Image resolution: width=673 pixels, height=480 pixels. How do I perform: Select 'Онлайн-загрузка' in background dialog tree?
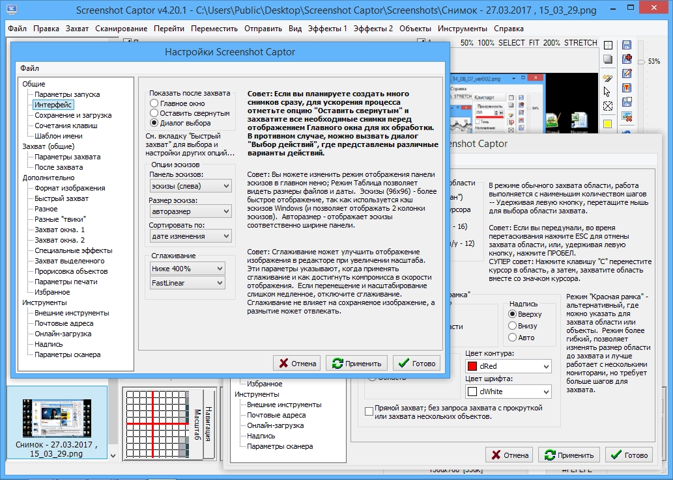pos(275,425)
